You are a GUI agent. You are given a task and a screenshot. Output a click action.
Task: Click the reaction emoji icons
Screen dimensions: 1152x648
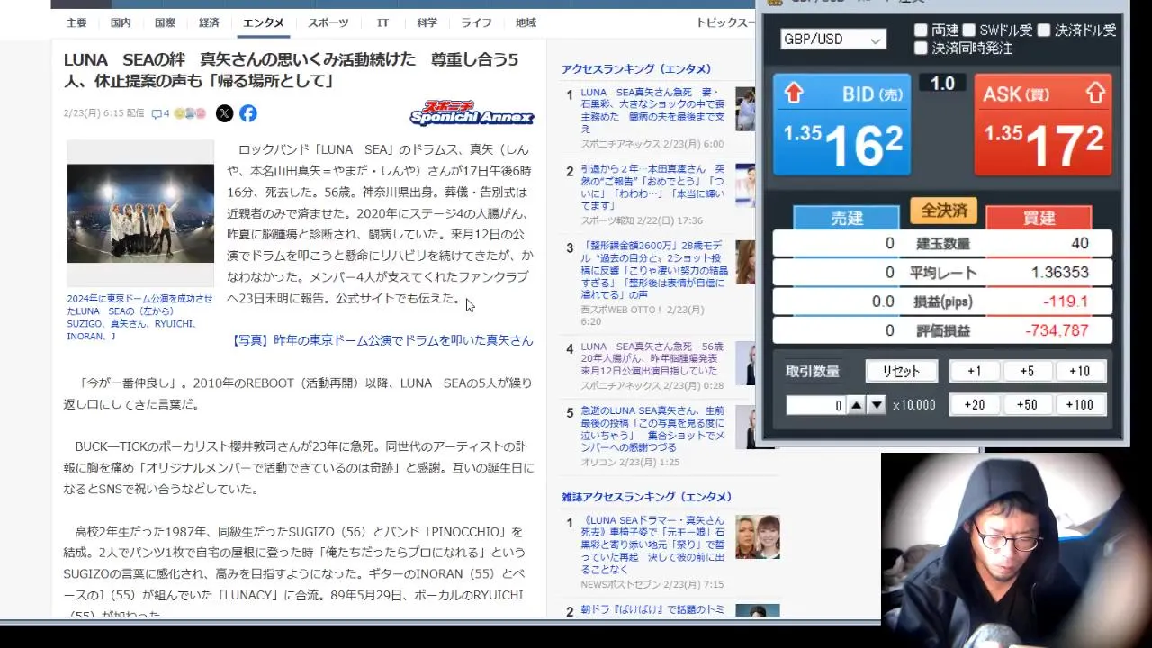click(190, 113)
